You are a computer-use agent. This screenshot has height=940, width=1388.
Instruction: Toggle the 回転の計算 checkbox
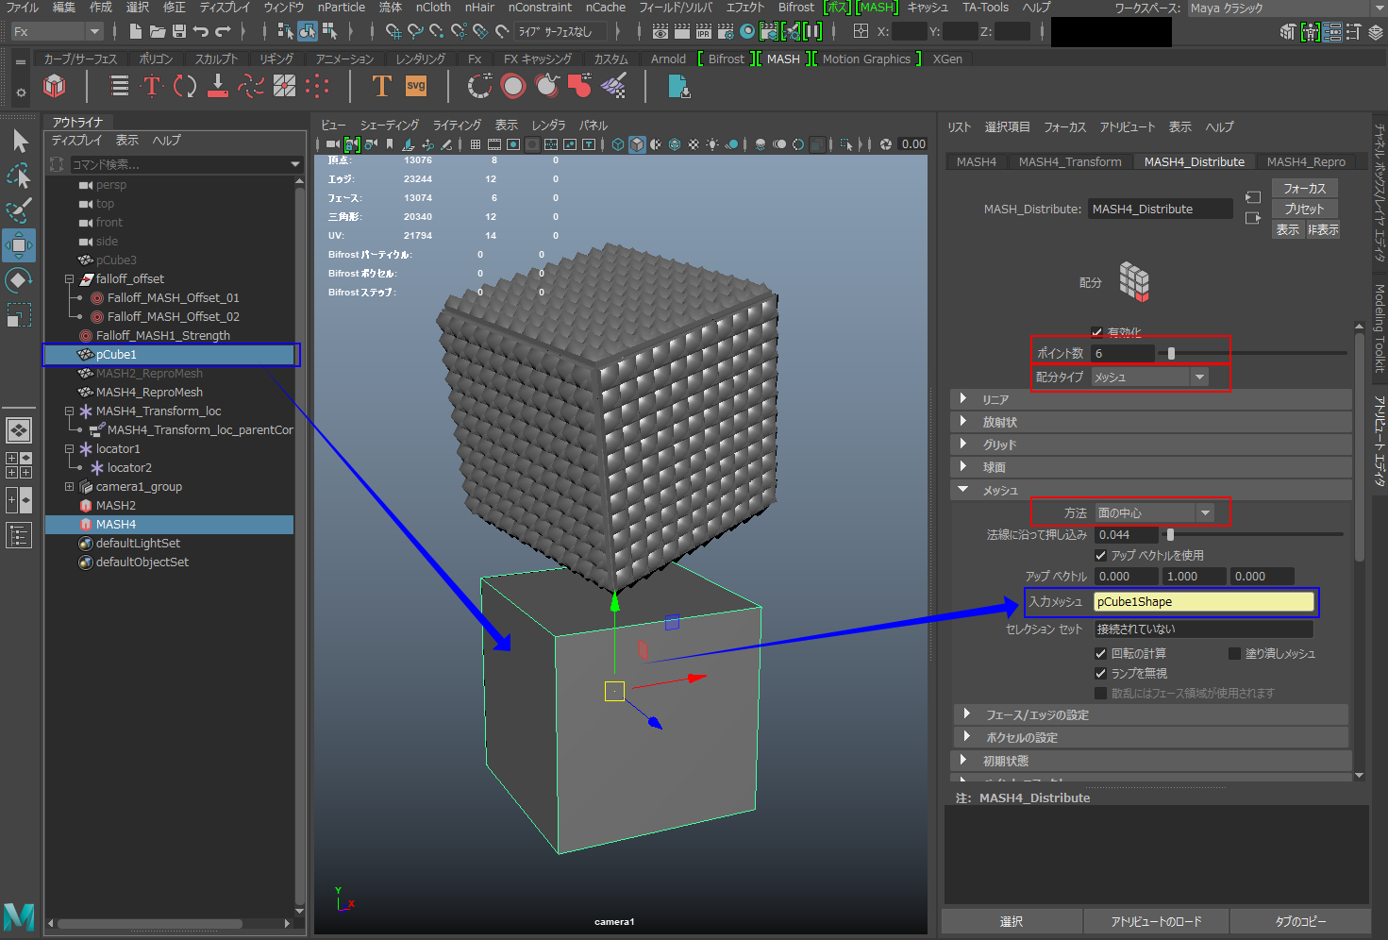[x=1100, y=653]
